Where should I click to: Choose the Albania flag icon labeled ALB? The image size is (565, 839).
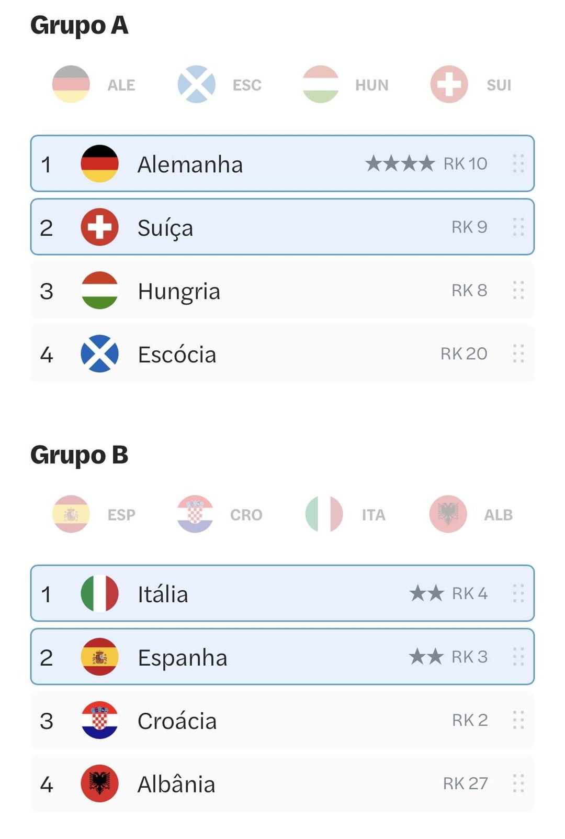coord(448,514)
